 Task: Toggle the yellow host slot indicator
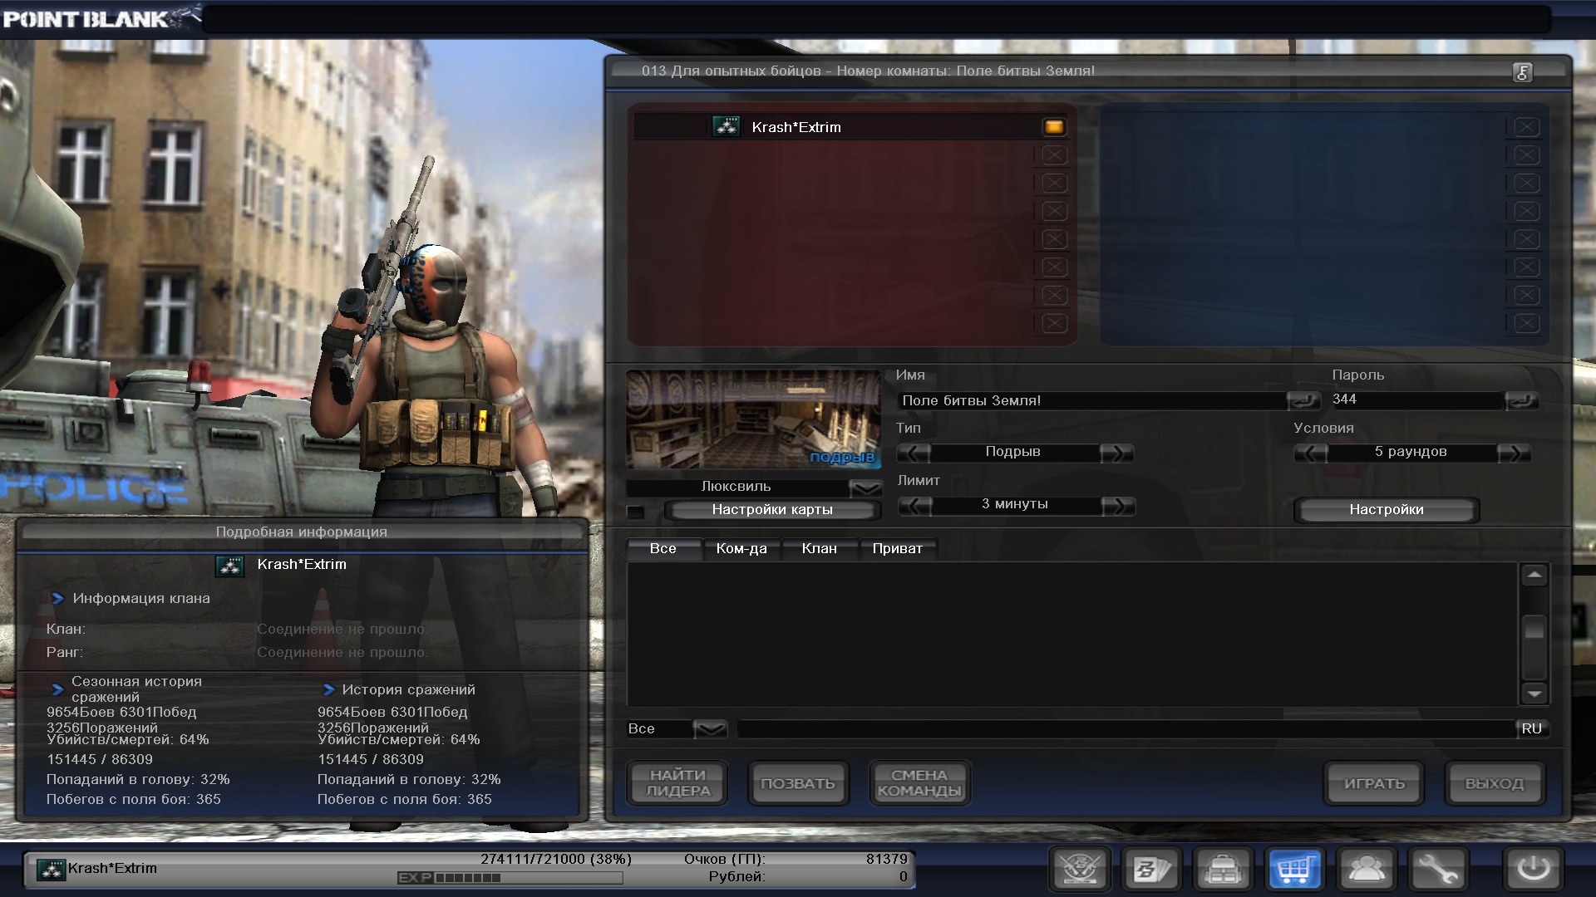click(x=1053, y=127)
